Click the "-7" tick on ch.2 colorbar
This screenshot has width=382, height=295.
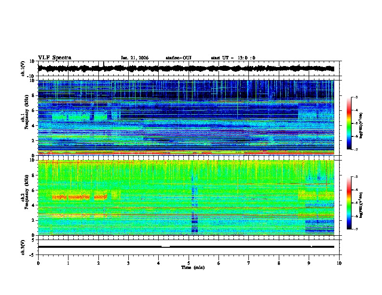(x=356, y=229)
